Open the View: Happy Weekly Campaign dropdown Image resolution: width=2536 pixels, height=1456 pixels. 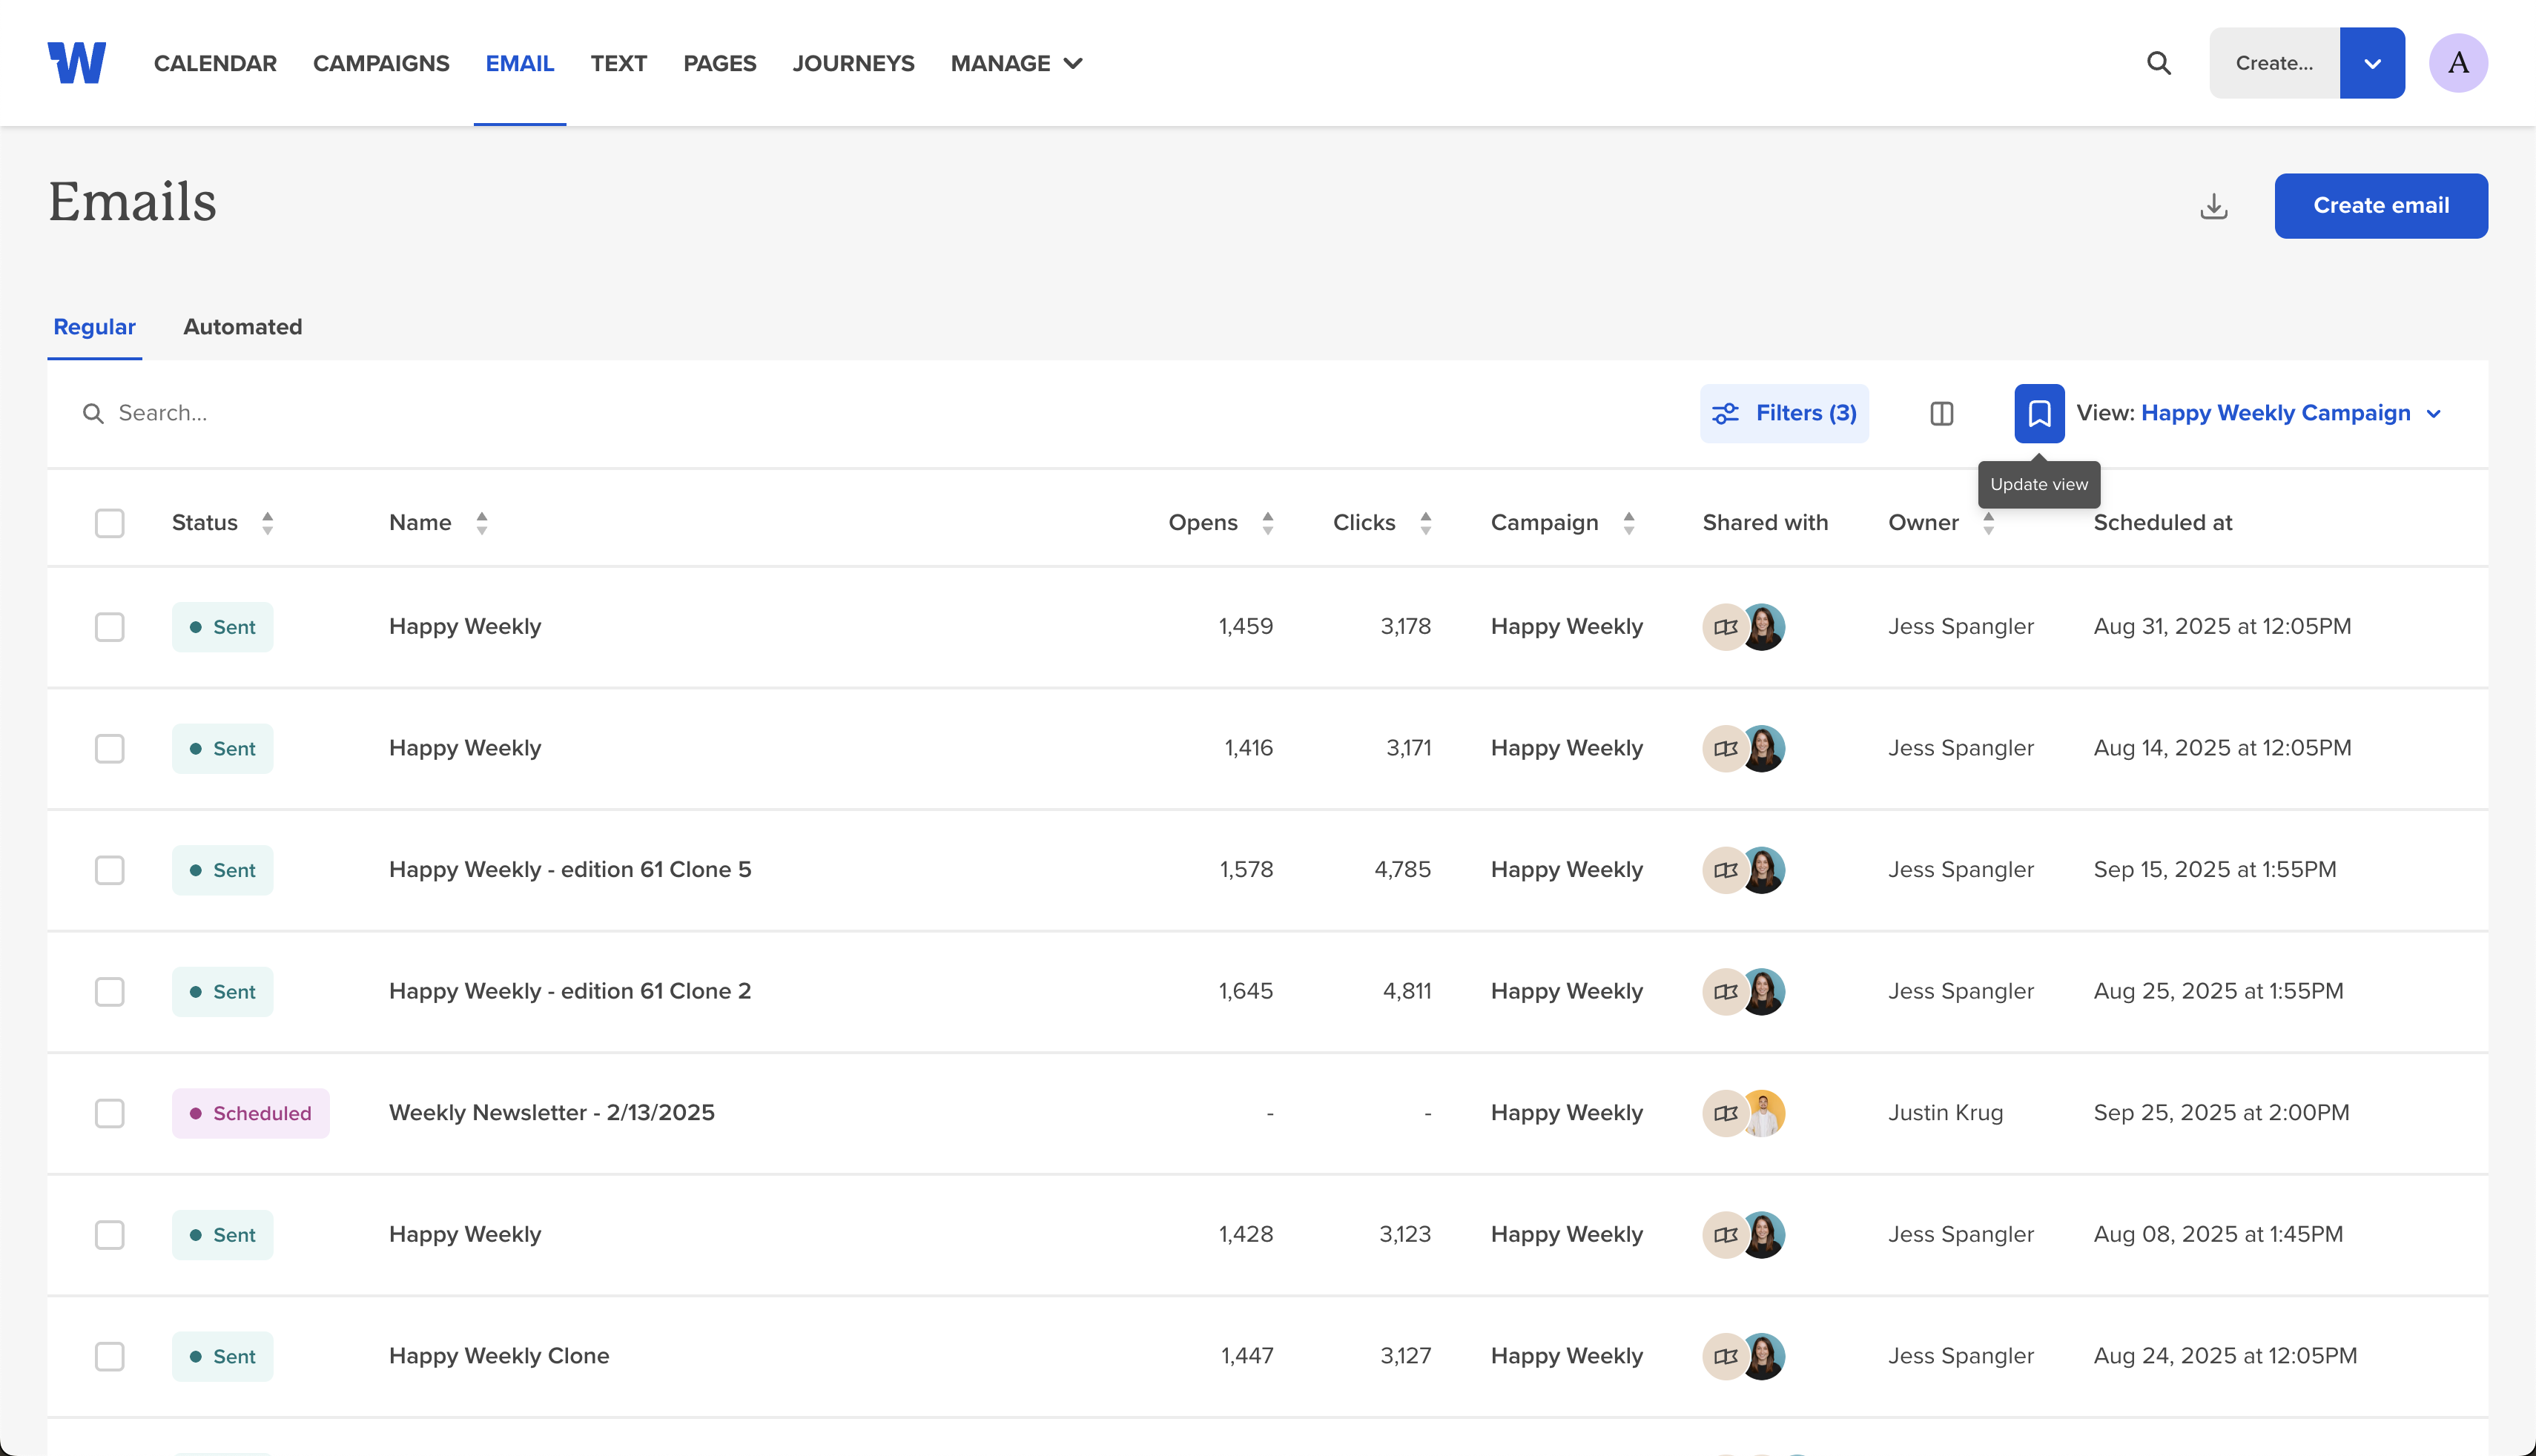click(x=2291, y=413)
